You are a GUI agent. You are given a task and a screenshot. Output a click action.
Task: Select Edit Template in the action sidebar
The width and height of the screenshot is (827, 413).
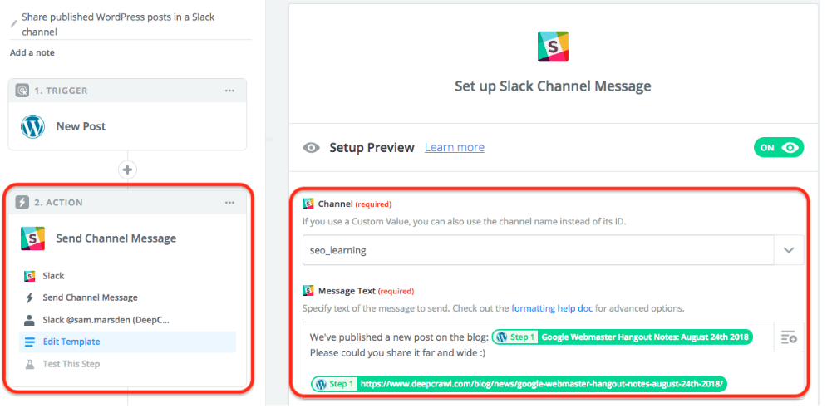[73, 342]
